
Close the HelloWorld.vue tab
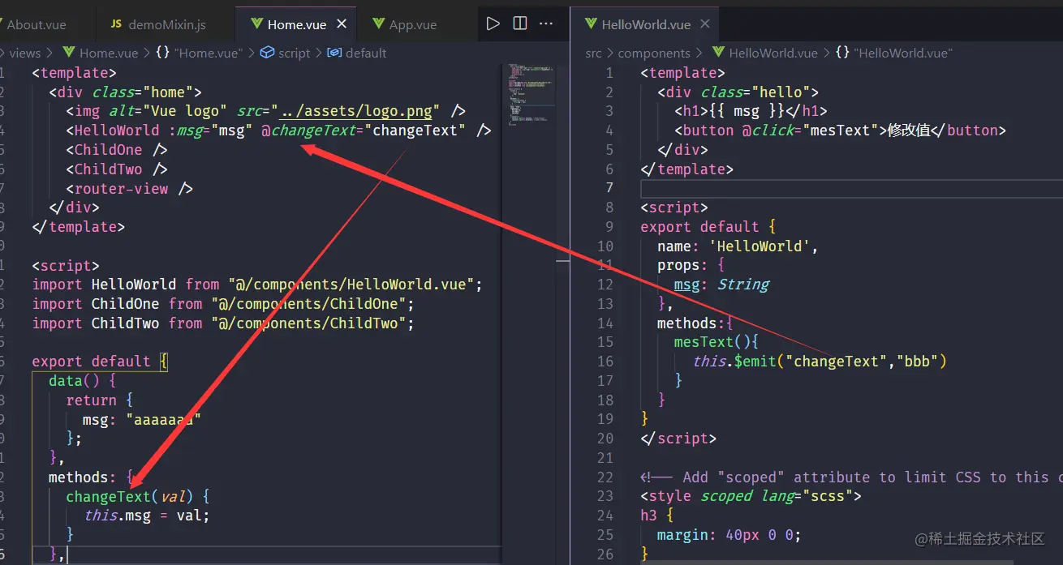point(704,24)
